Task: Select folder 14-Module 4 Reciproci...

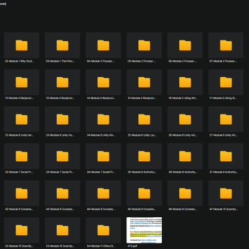Action: 103,82
